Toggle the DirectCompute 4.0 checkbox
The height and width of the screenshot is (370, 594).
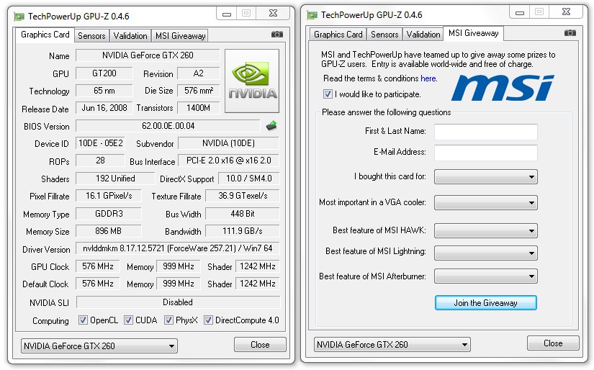click(208, 320)
